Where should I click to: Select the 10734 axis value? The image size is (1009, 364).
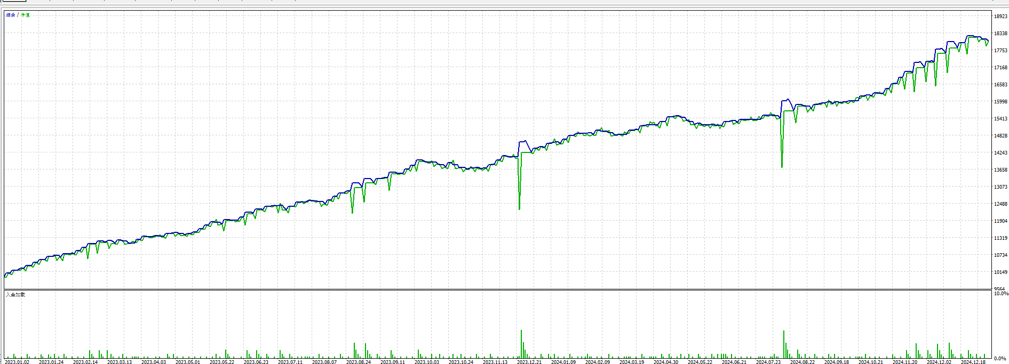click(1000, 255)
